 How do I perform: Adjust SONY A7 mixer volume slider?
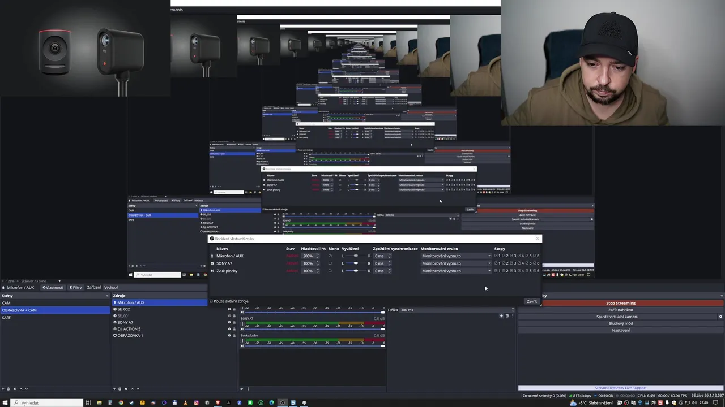coord(315,329)
